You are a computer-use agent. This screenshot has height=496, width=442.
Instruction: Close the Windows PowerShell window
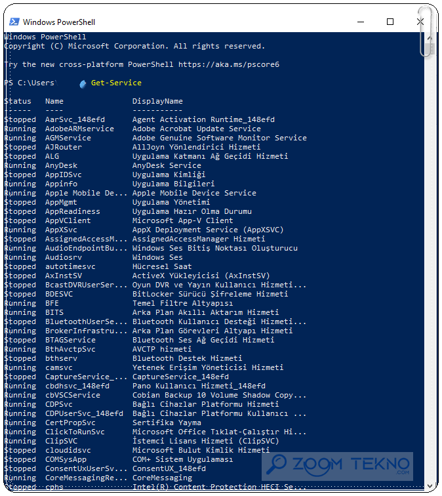420,22
